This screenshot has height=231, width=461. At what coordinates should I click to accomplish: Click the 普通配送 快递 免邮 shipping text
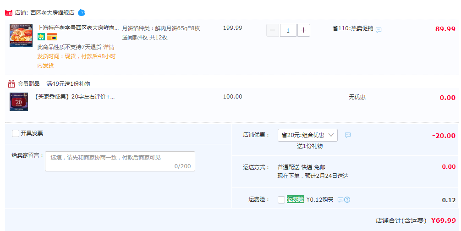pos(302,167)
